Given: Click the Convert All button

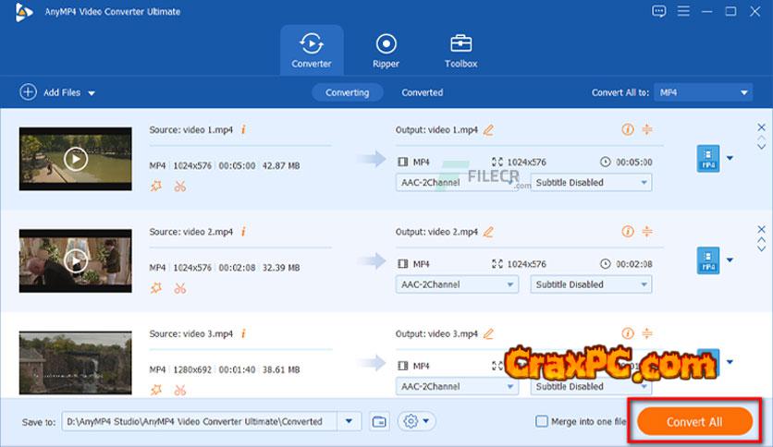Looking at the screenshot, I should (694, 422).
